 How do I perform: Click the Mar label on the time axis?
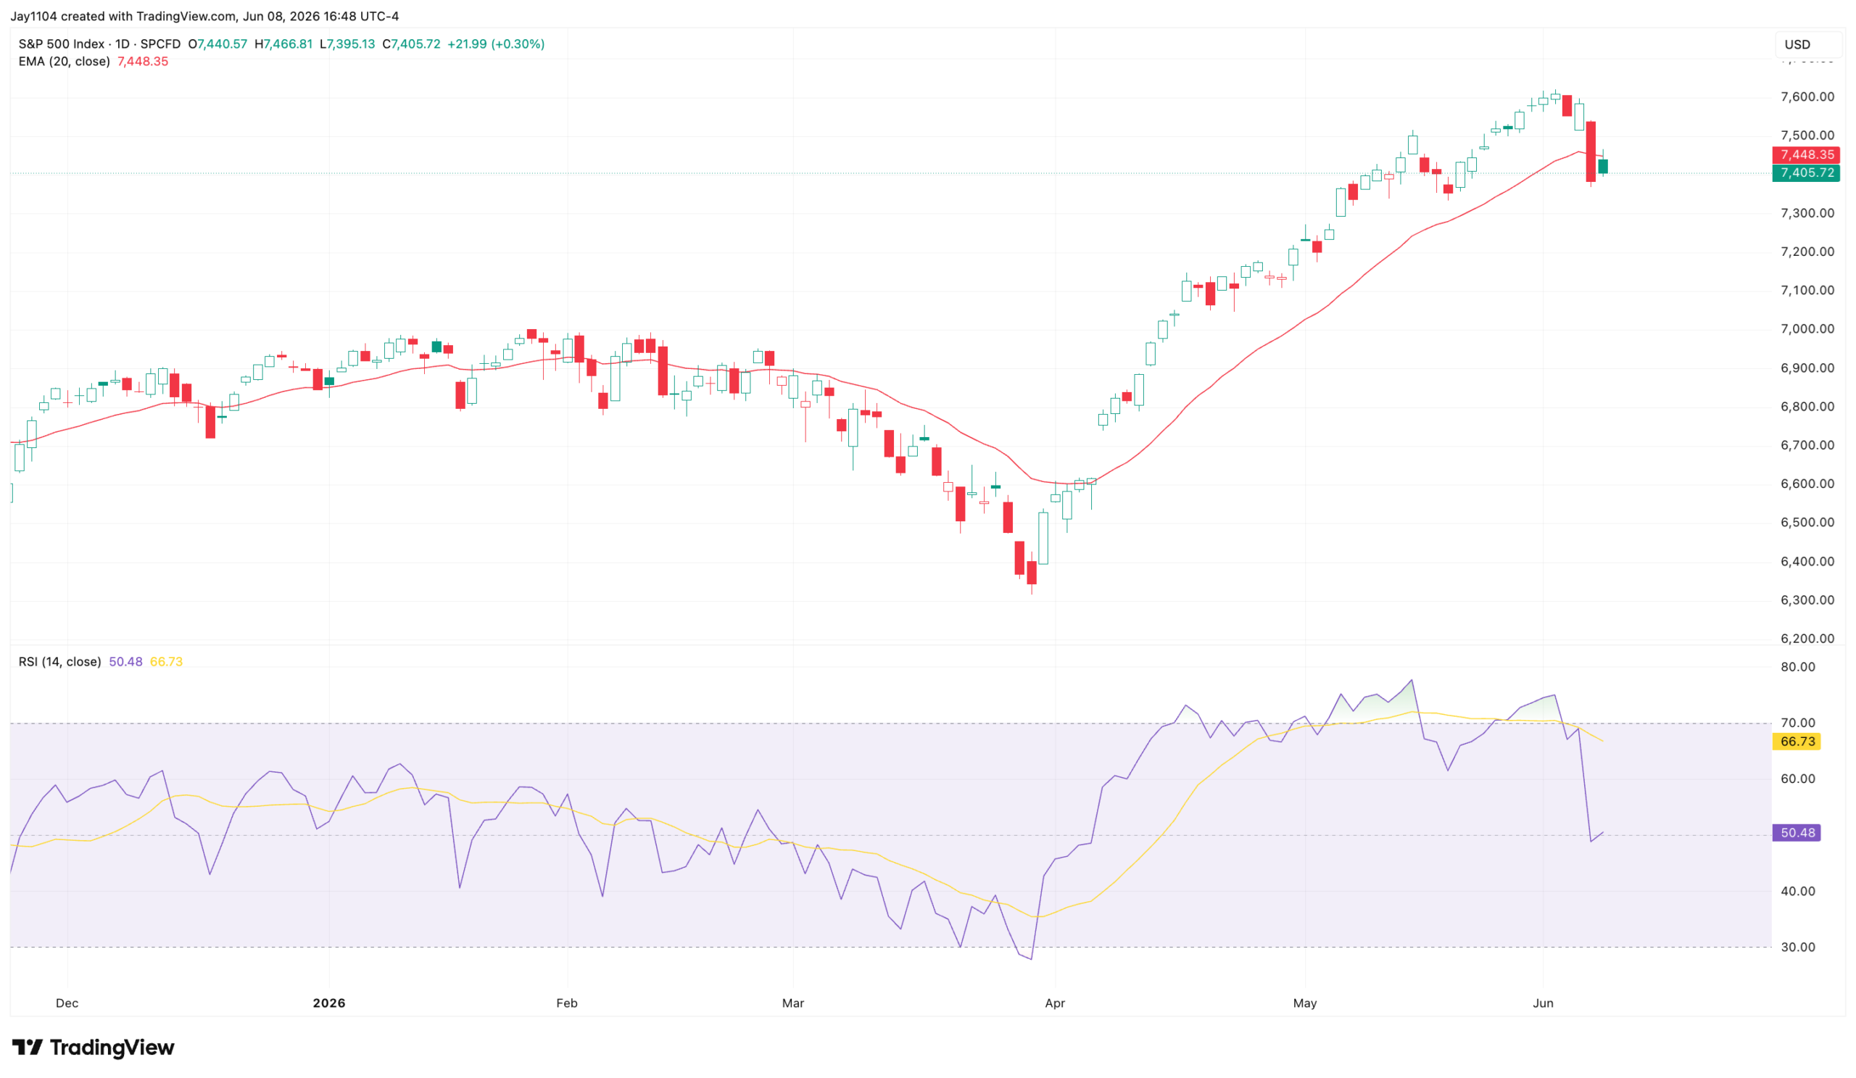792,1003
